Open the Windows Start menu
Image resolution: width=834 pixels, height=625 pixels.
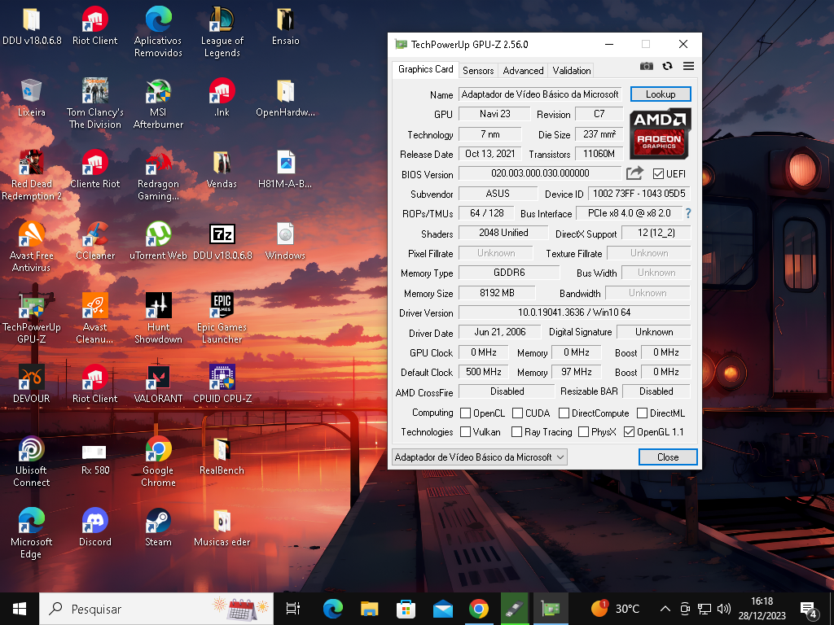tap(20, 609)
